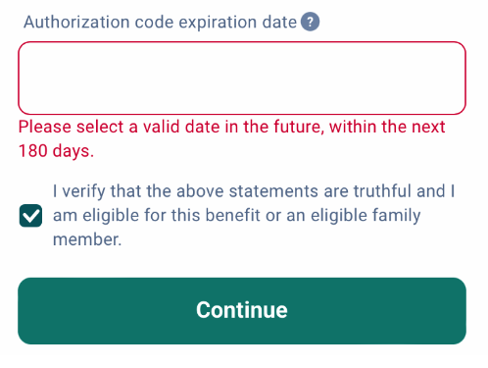488x368 pixels.
Task: Tap the circular gray help icon
Action: pos(310,22)
